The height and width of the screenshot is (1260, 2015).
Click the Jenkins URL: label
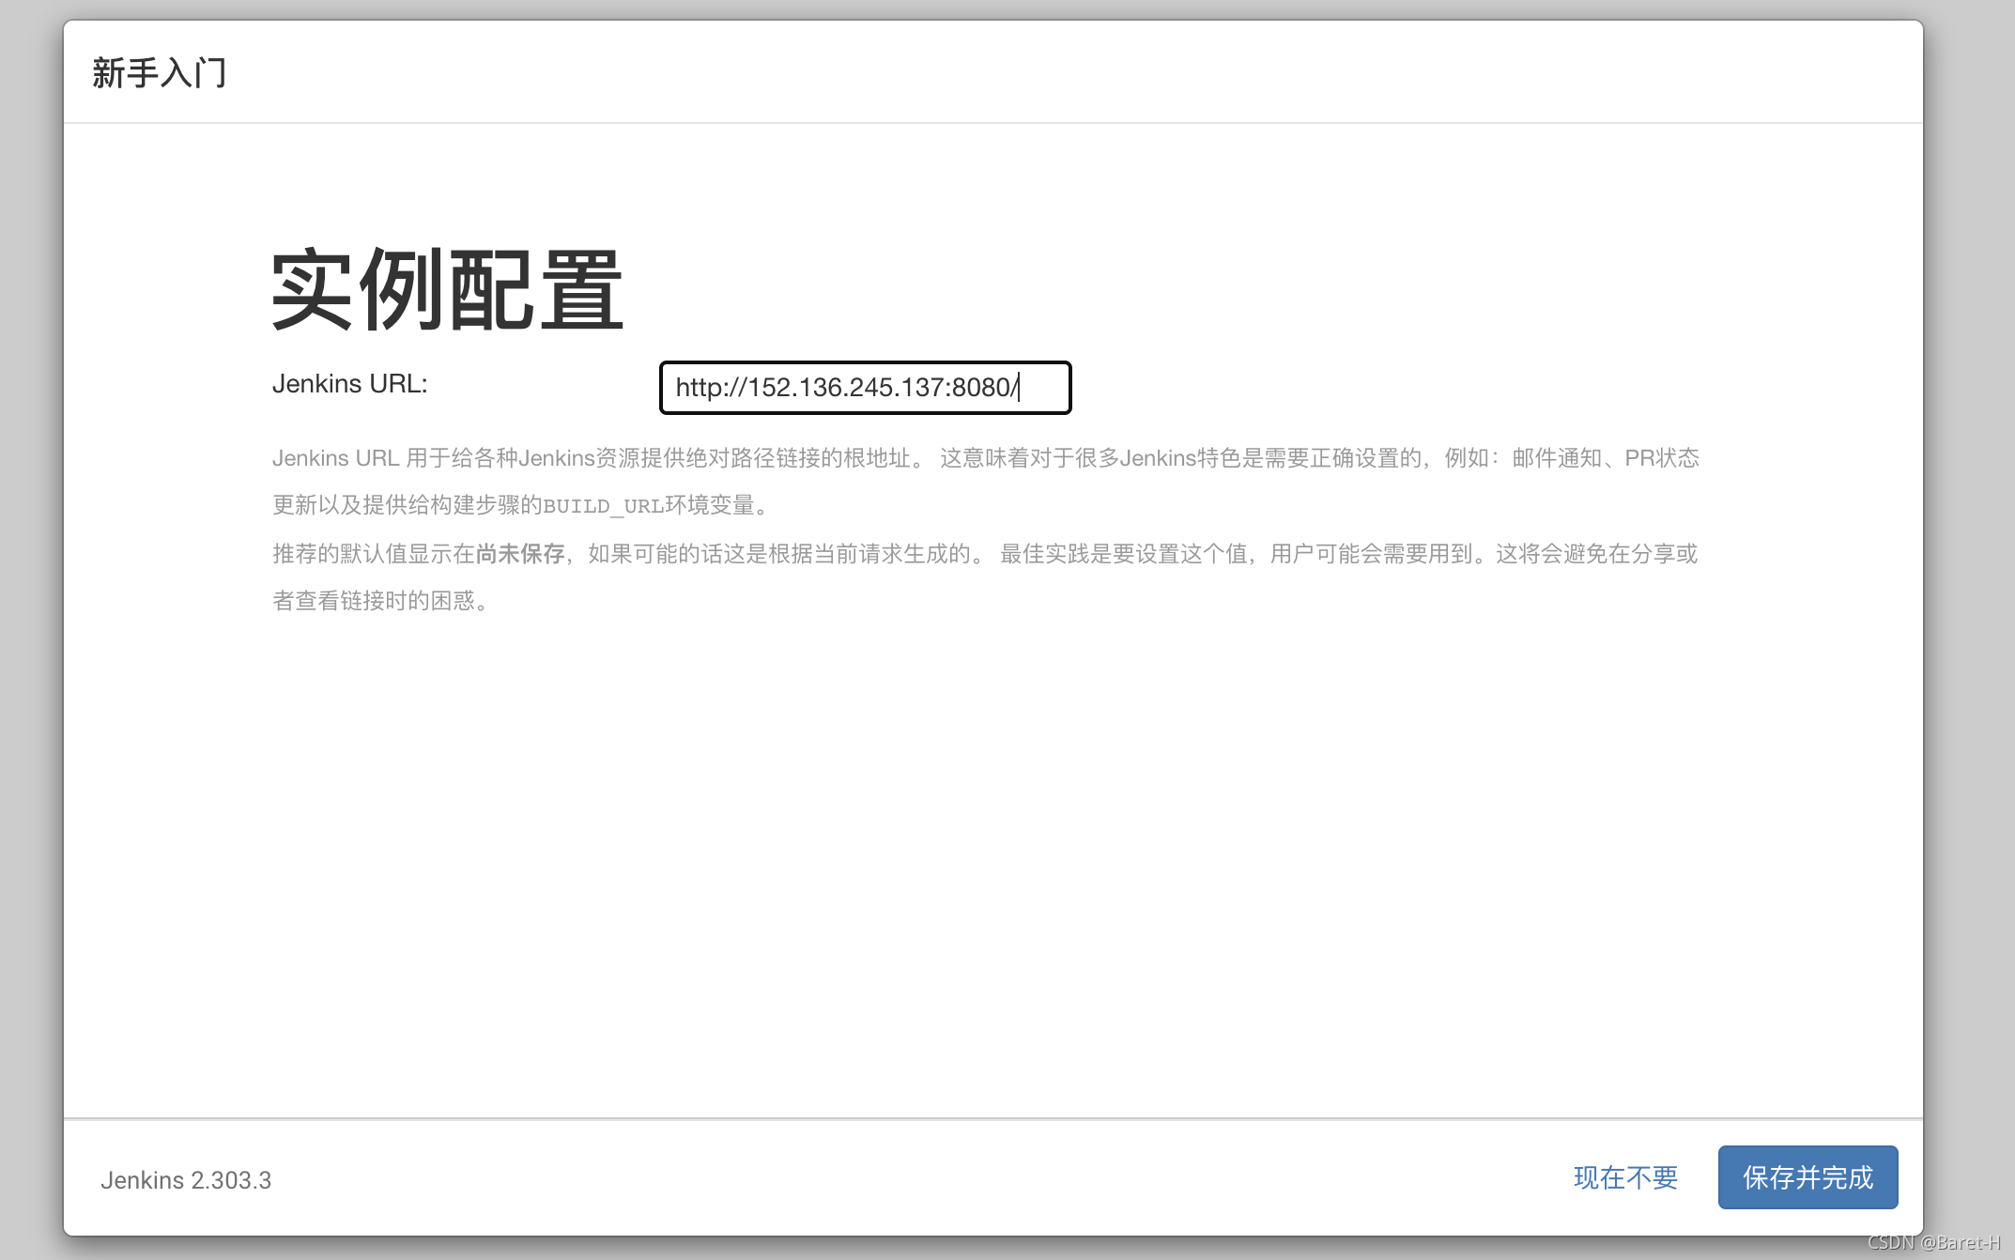point(349,384)
